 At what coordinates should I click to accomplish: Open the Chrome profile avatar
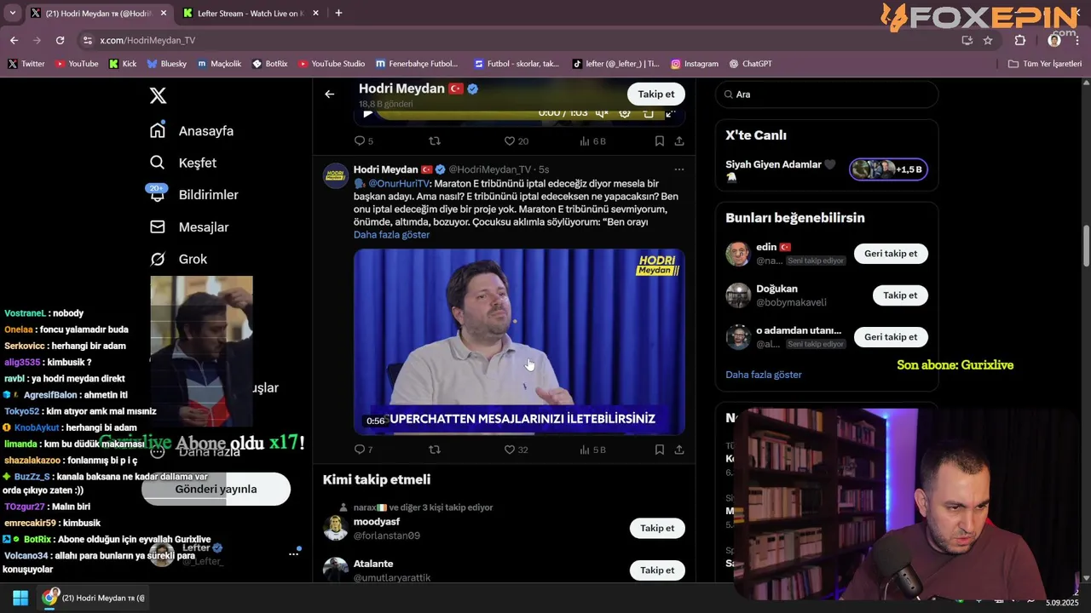(x=1054, y=40)
